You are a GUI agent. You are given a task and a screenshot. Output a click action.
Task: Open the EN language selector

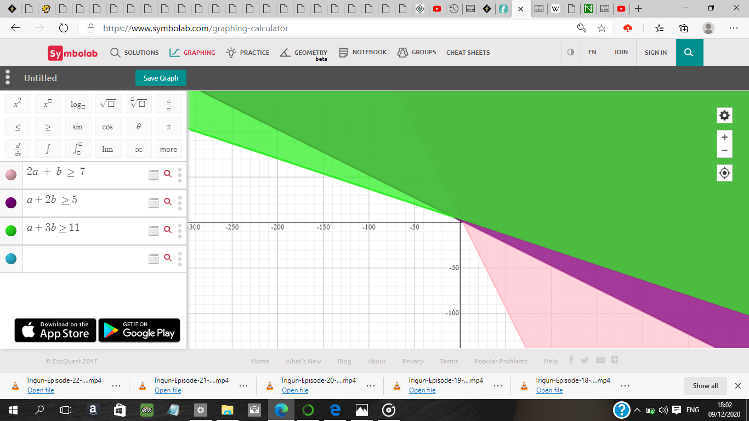click(x=592, y=53)
